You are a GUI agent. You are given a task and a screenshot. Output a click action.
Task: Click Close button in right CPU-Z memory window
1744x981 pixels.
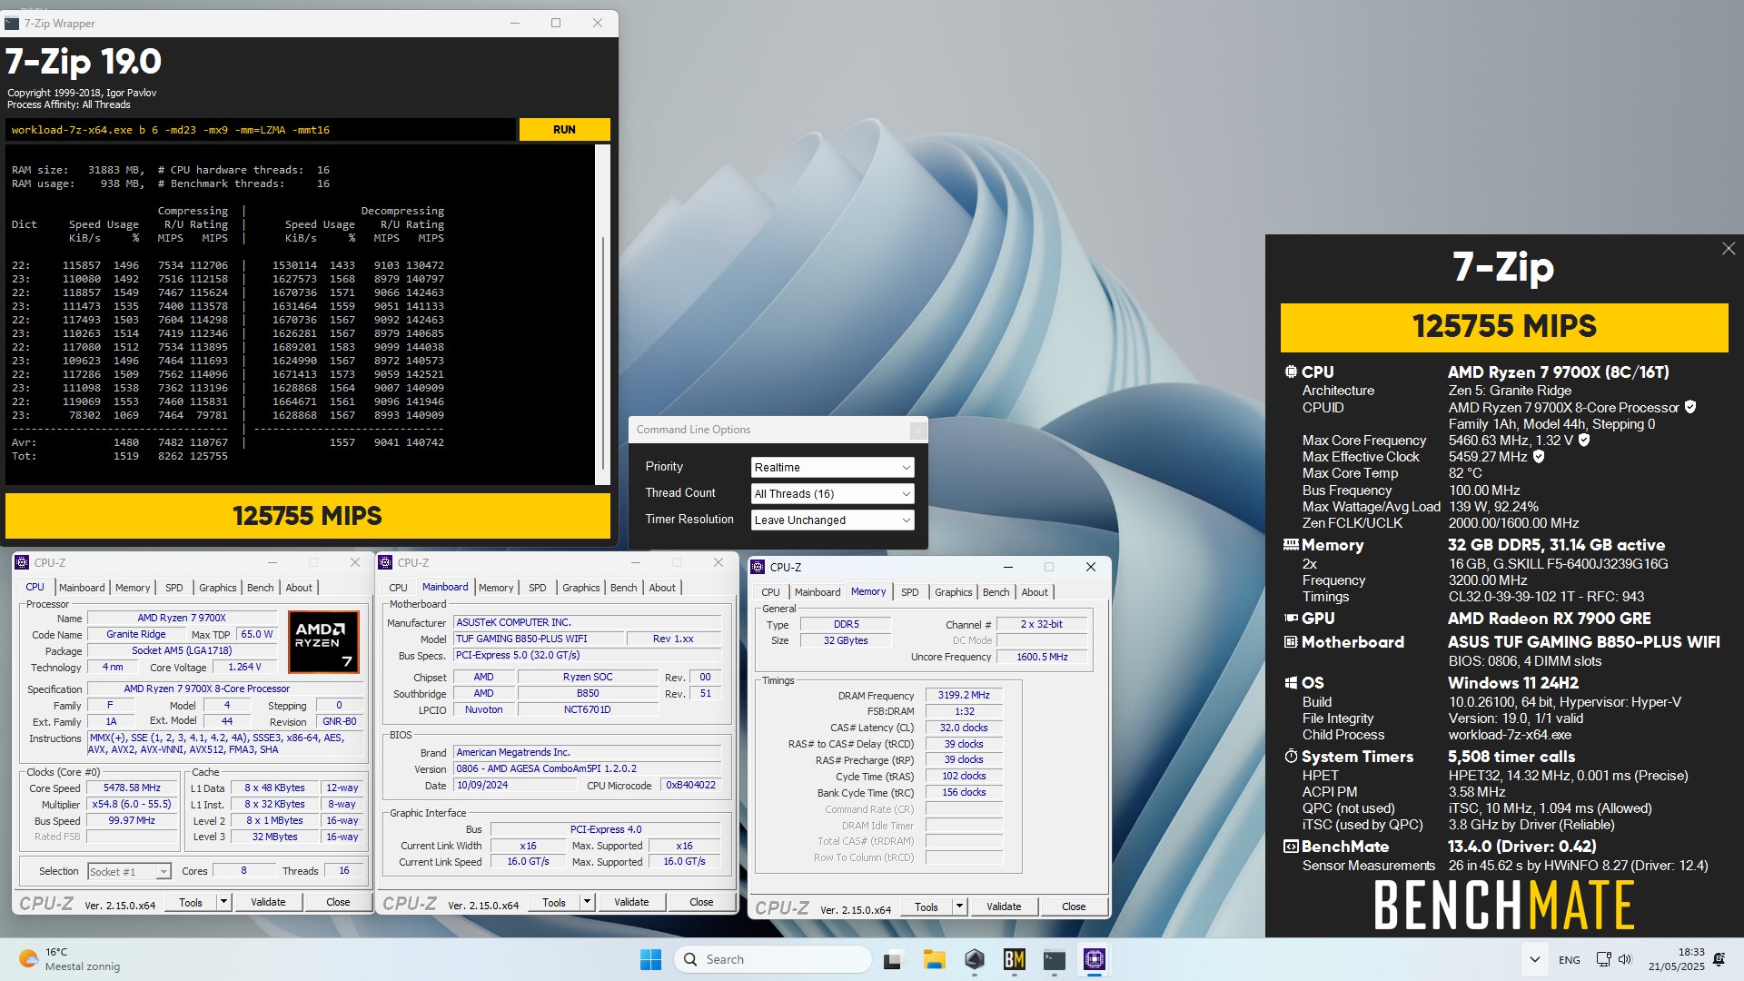1074,907
